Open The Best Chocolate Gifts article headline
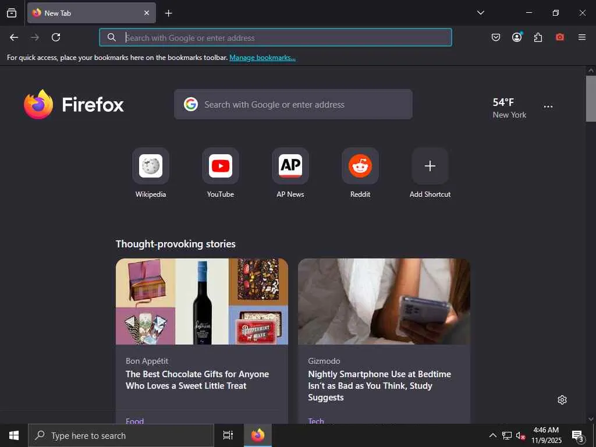This screenshot has height=447, width=596. [x=197, y=379]
